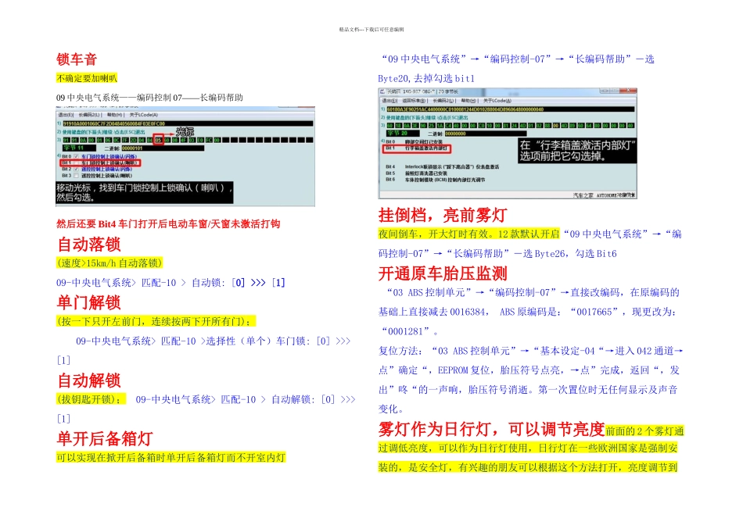Click the 自动落锁 heading
This screenshot has width=743, height=525.
pos(88,245)
